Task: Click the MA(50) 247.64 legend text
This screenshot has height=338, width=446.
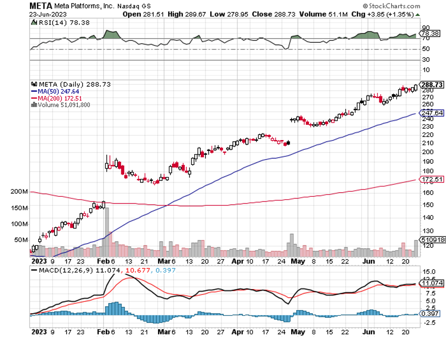Action: pyautogui.click(x=58, y=91)
